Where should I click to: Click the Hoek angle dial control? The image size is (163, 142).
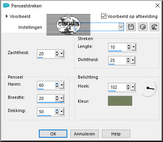pyautogui.click(x=148, y=88)
